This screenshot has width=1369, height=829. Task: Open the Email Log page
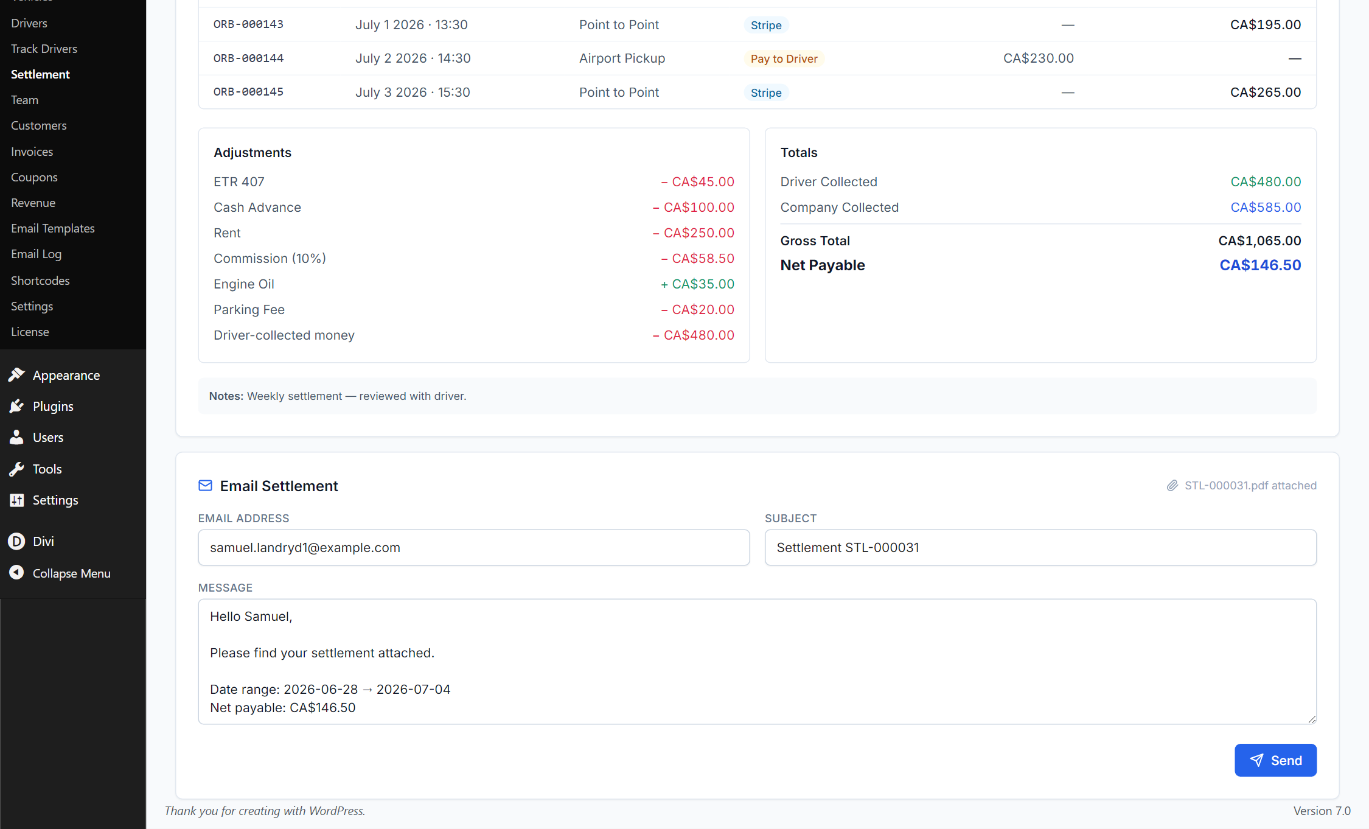(36, 254)
